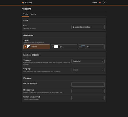Click the Confirm new password label
Image resolution: width=128 pixels, height=117 pixels.
pyautogui.click(x=32, y=97)
